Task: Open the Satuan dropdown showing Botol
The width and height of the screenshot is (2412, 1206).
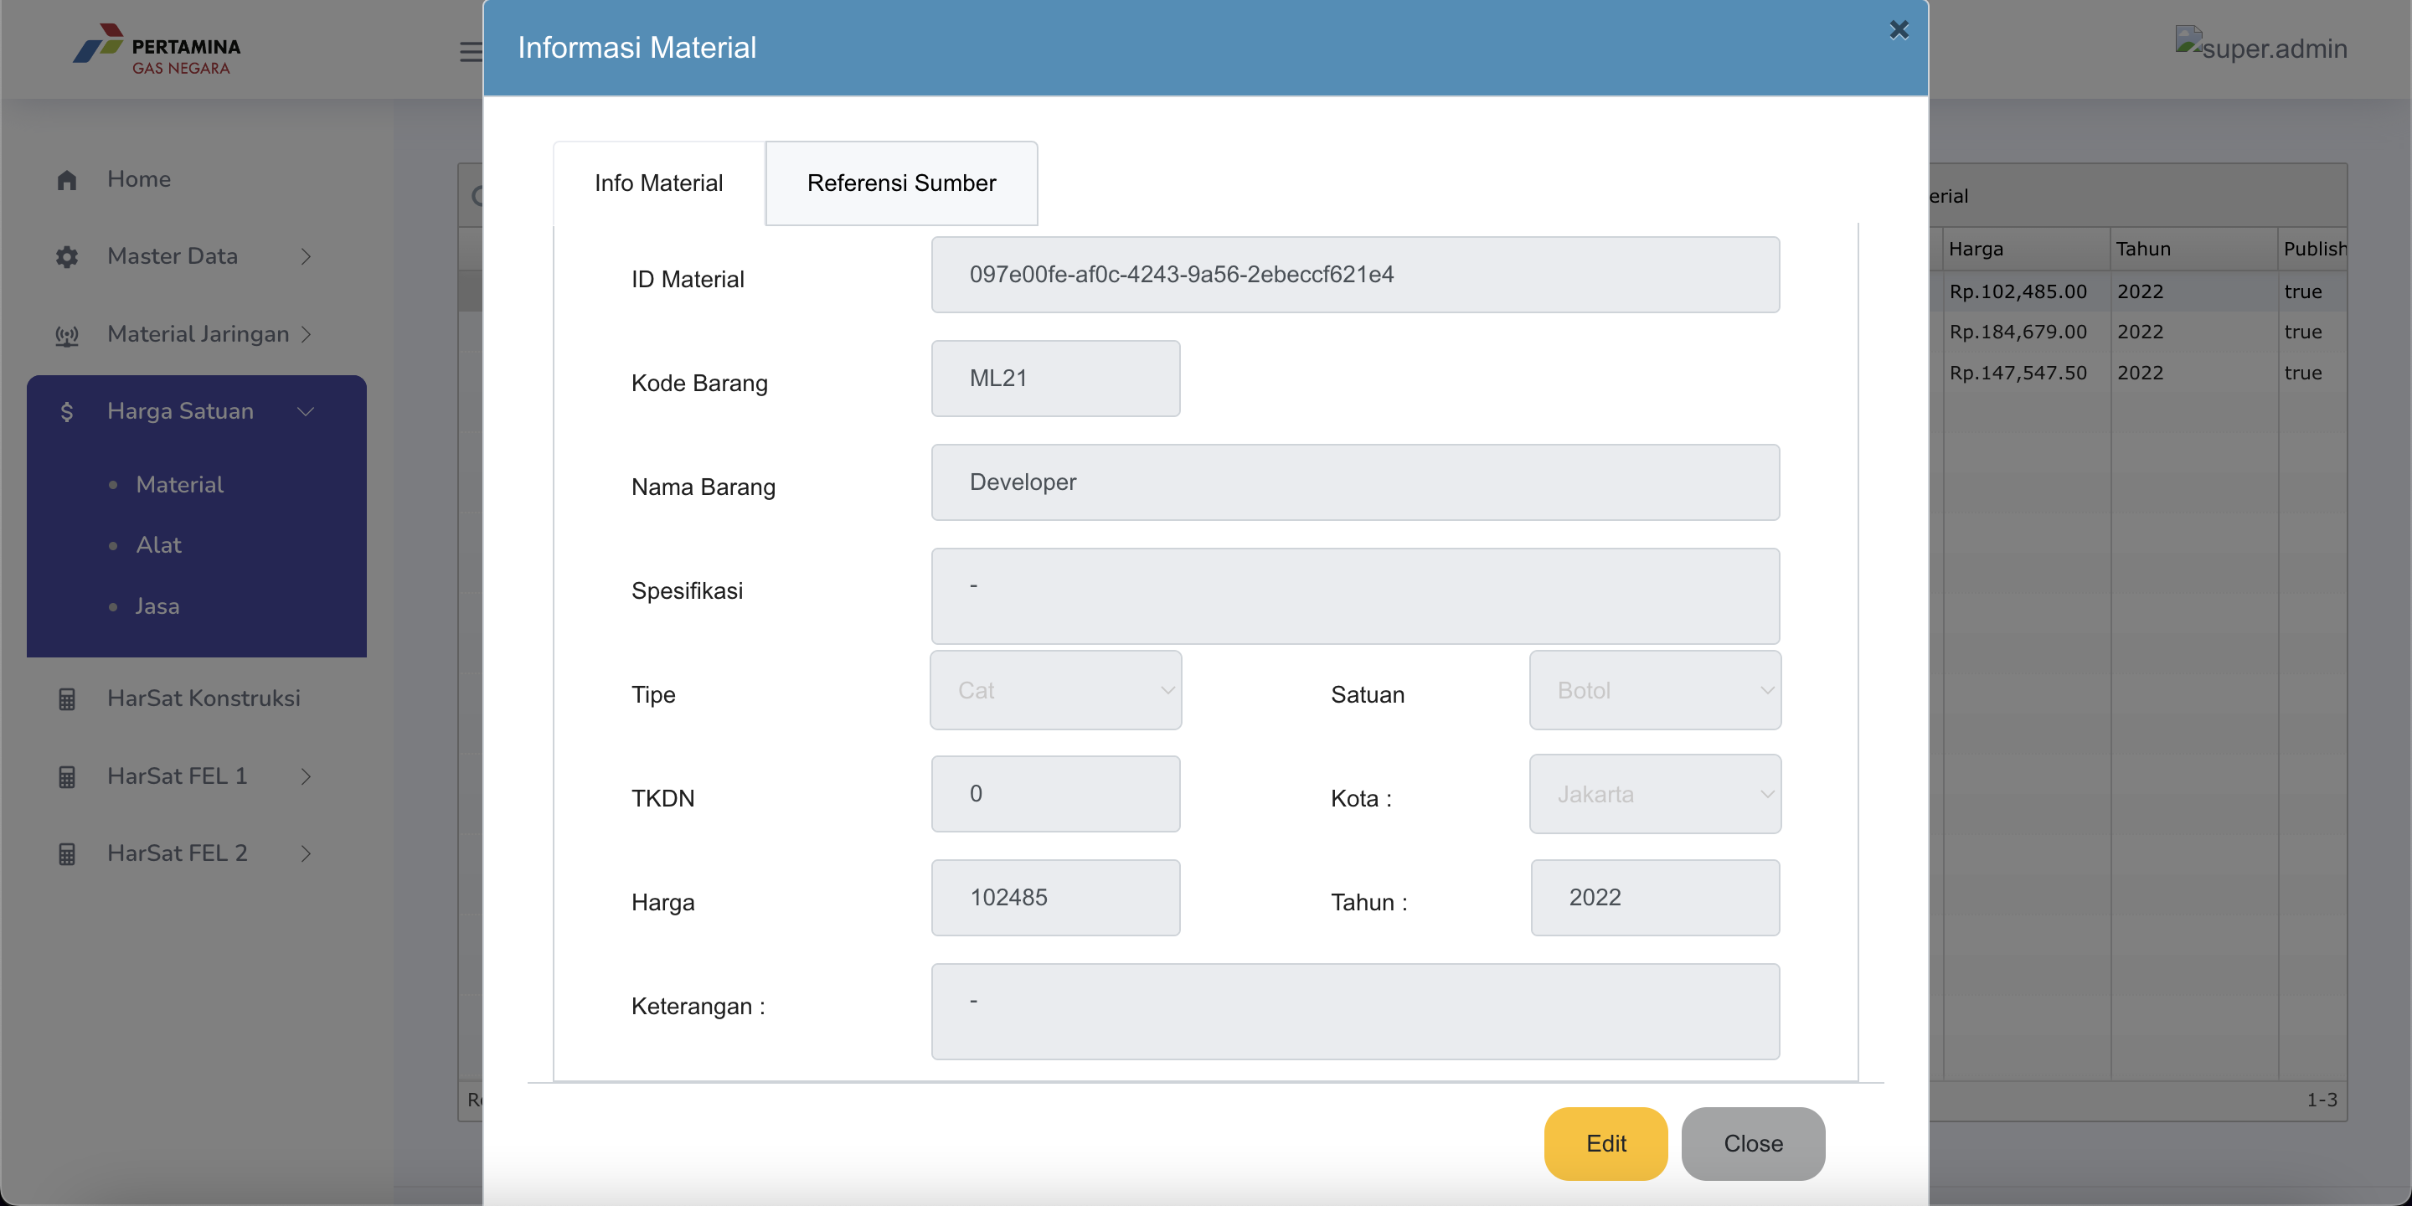Action: [x=1655, y=690]
